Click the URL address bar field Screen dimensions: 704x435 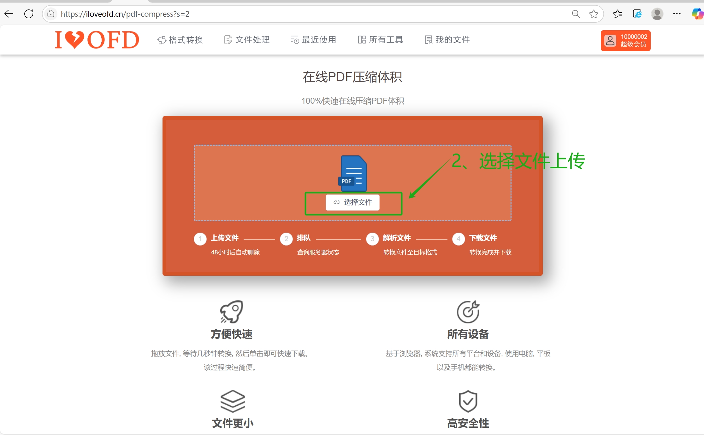tap(284, 14)
